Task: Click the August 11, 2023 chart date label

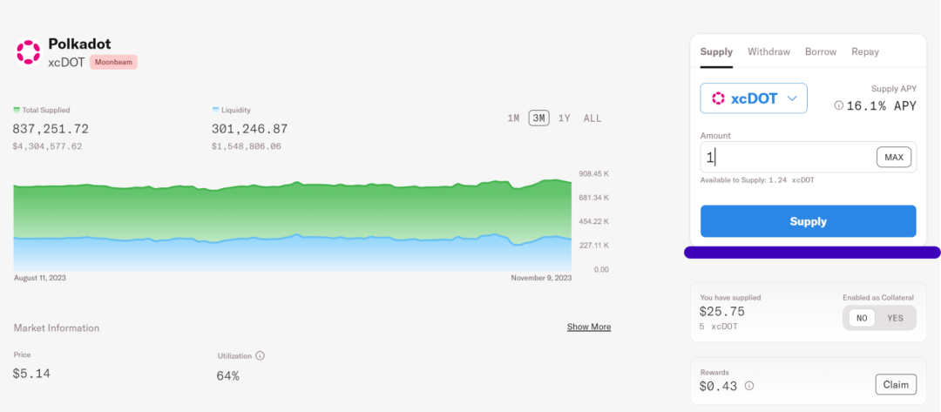Action: (x=39, y=278)
